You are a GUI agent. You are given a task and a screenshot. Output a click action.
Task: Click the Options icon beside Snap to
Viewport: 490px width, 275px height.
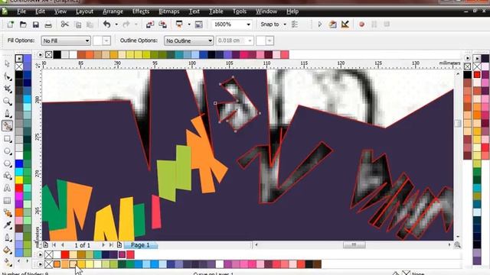[294, 24]
